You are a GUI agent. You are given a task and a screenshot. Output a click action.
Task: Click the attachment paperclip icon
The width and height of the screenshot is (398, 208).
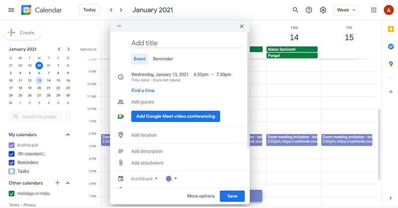(x=121, y=163)
